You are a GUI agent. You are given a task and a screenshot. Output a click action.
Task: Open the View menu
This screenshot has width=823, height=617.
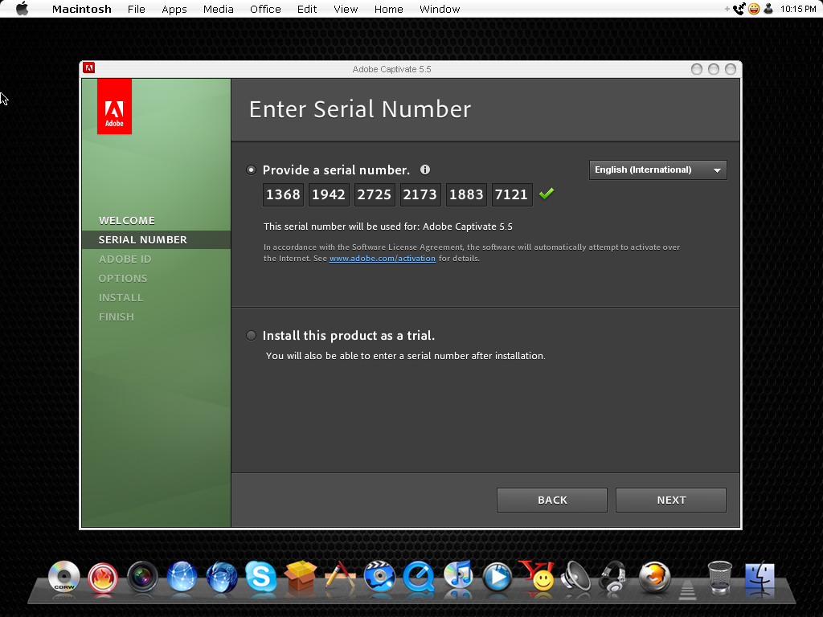pyautogui.click(x=346, y=9)
